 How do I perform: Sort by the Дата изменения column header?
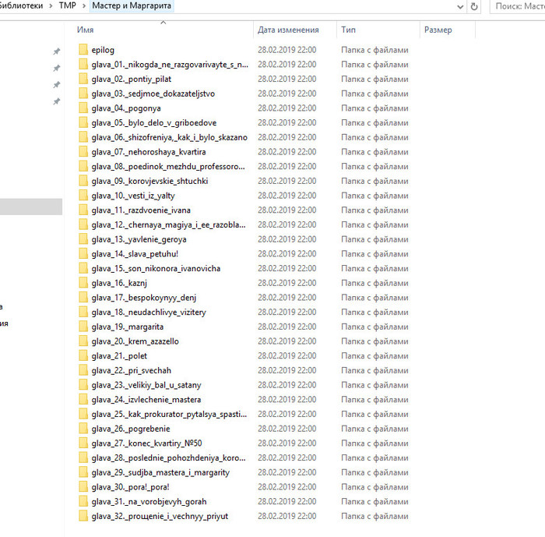coord(288,30)
